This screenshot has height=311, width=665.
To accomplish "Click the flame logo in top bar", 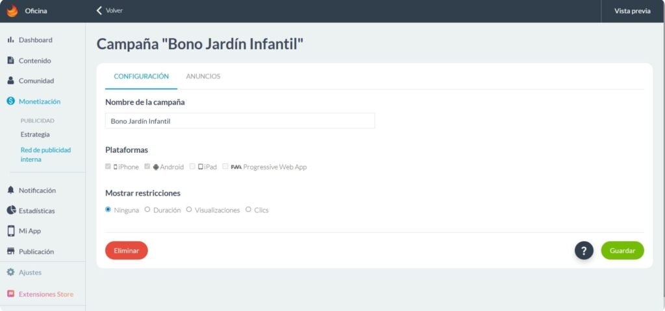I will 12,10.
